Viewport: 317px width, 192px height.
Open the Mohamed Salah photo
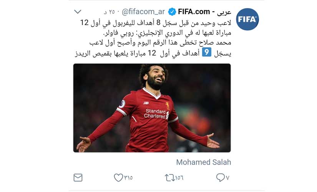pos(152,108)
